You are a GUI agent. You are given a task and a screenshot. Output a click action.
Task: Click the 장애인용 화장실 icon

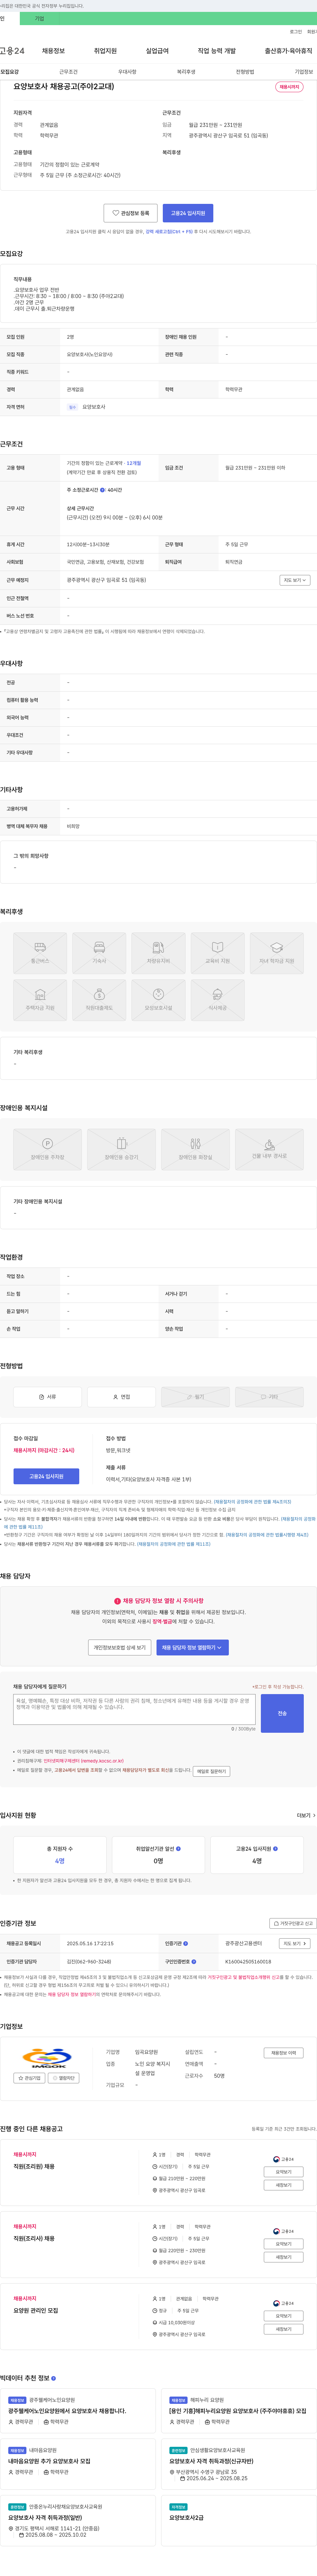coord(195,1149)
